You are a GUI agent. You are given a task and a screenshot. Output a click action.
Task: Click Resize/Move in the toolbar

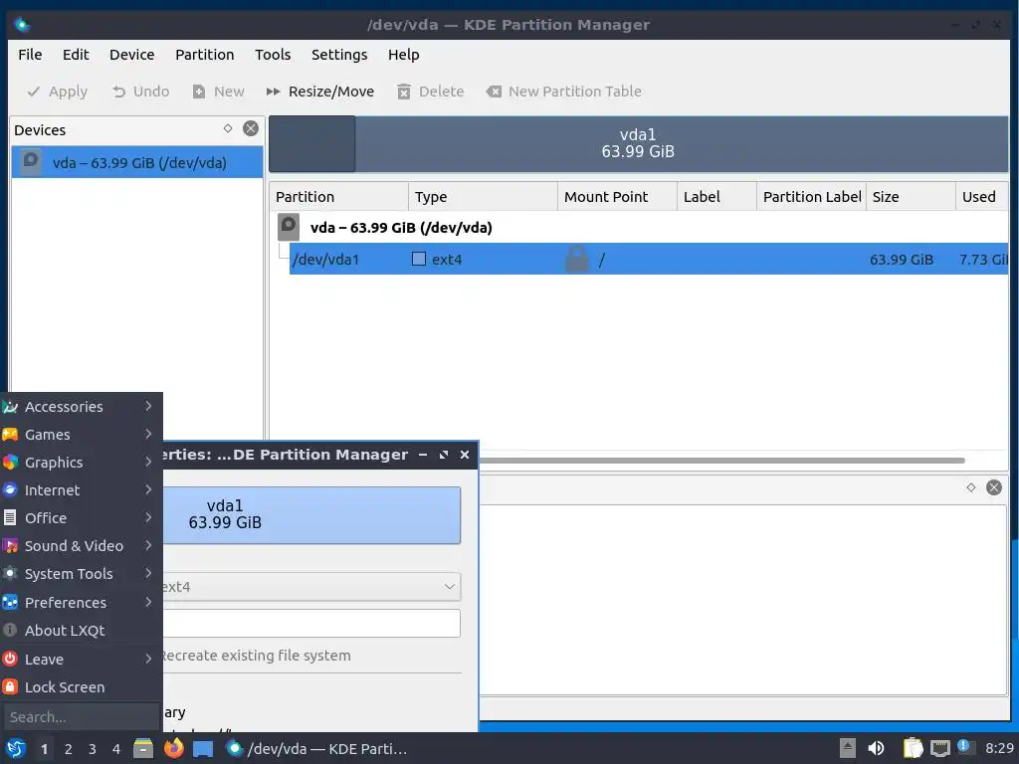point(320,92)
